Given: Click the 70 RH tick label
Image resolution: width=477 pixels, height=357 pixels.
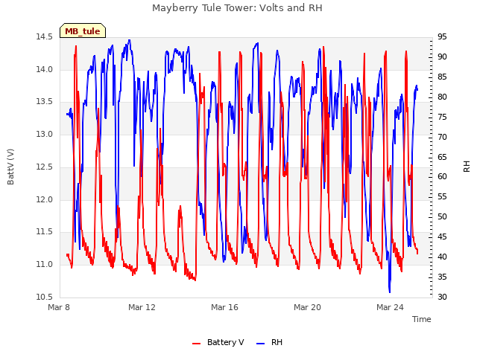Looking at the screenshot, I should click(x=442, y=137).
